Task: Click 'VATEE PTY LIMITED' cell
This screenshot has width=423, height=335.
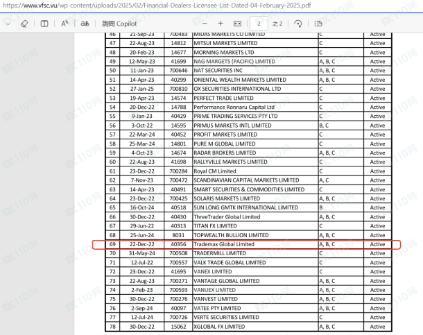Action: click(x=255, y=308)
